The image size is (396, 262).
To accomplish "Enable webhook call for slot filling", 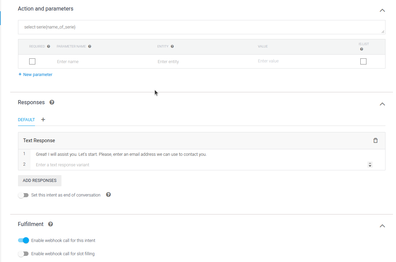I will click(x=23, y=254).
